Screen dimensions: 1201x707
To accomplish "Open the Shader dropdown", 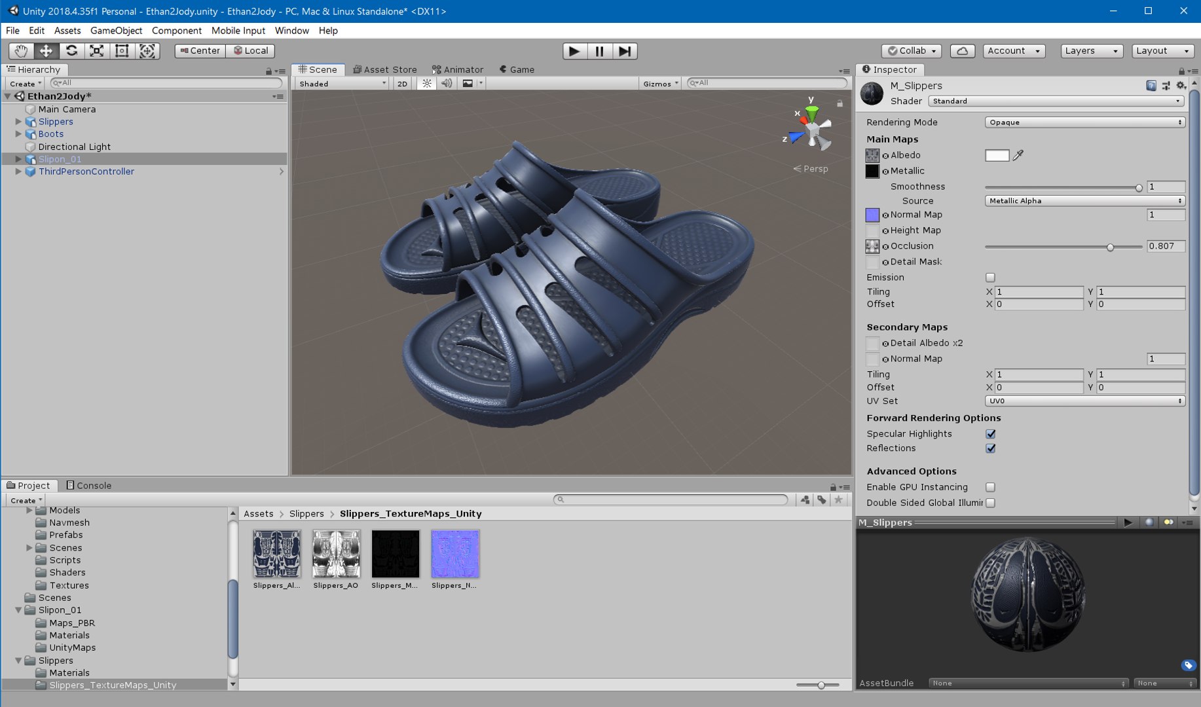I will [x=1056, y=101].
